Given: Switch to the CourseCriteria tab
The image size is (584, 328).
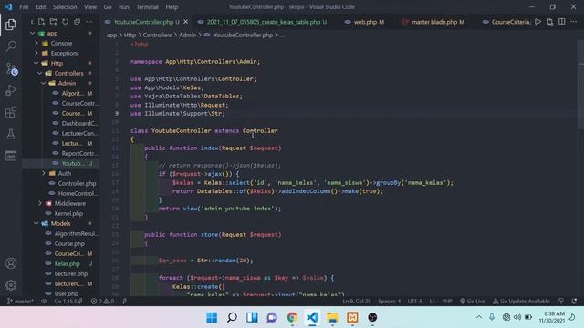Looking at the screenshot, I should [506, 22].
